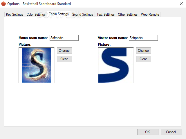Close the Options dialog window
This screenshot has height=139, width=186.
pyautogui.click(x=181, y=4)
